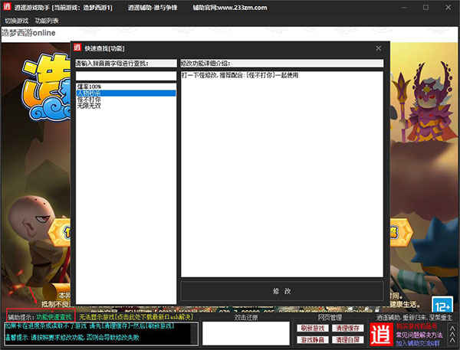Click the blue 12+ age rating badge

tap(442, 305)
